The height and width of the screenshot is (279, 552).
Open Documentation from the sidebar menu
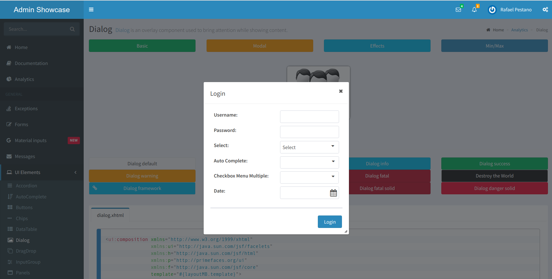(31, 63)
